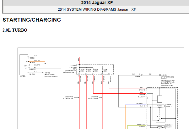189x129 pixels.
Task: Select the "CONTACT RELAY 1" label
Action: coord(169,105)
